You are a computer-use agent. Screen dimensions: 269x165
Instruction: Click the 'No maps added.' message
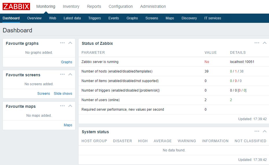pyautogui.click(x=39, y=116)
